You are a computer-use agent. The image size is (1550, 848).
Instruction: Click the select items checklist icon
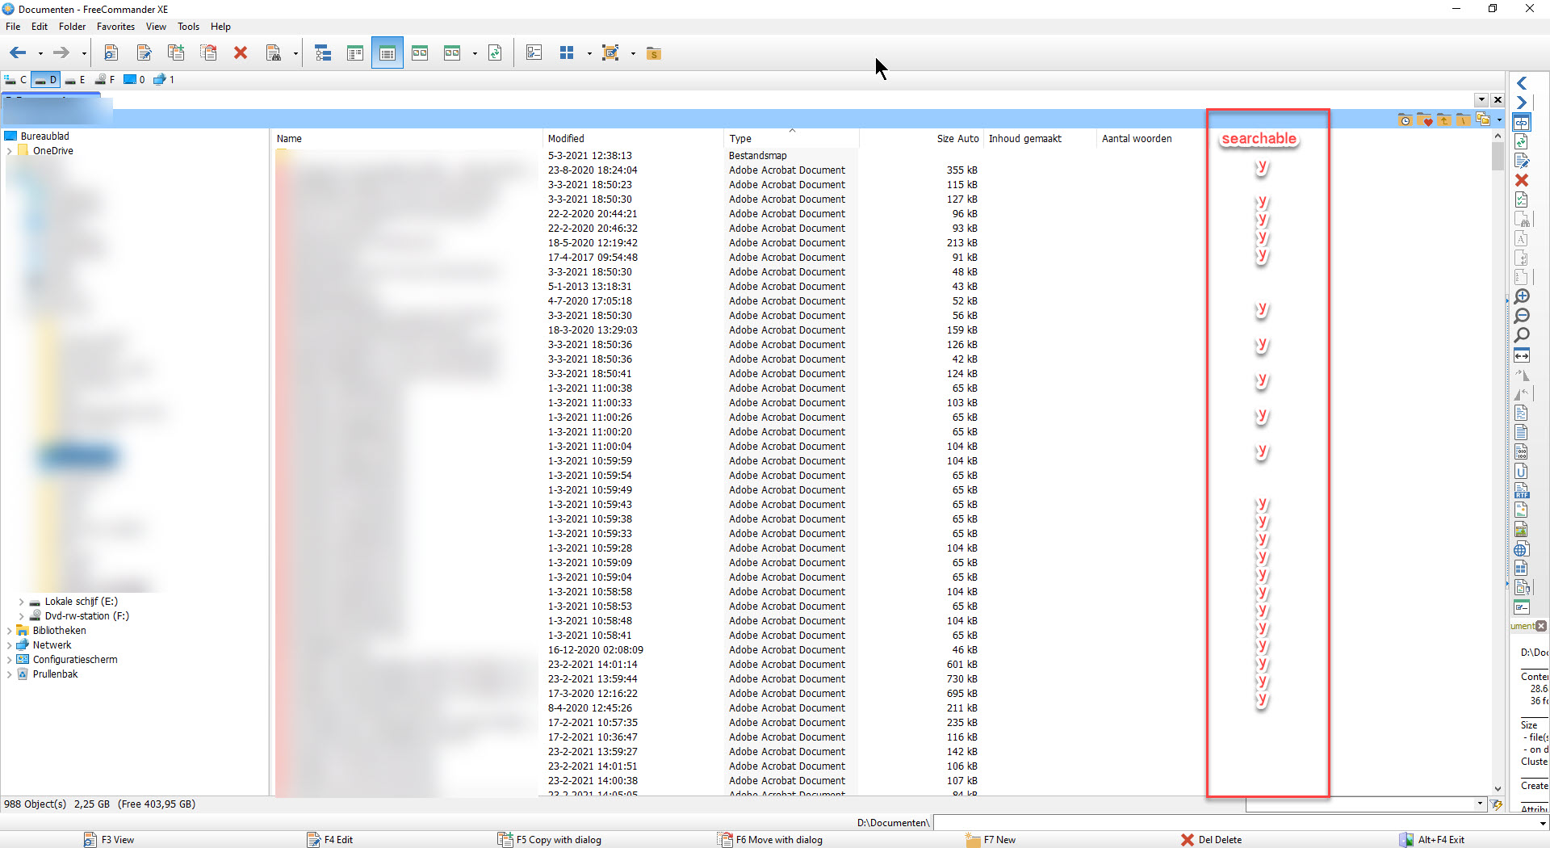click(x=534, y=53)
